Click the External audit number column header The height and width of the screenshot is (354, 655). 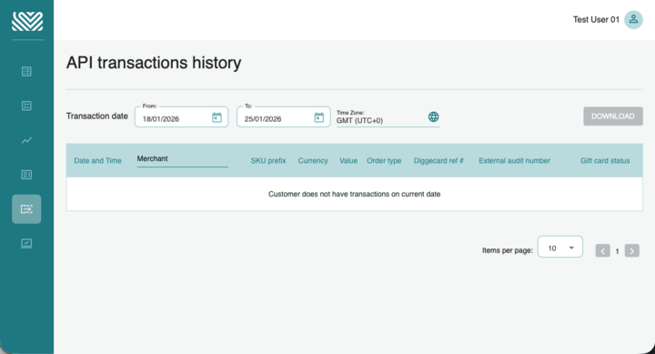(x=514, y=160)
